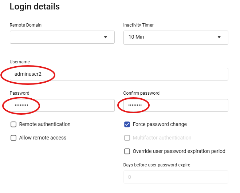Click the Password label text
Viewport: 240px width, 193px height.
19,93
